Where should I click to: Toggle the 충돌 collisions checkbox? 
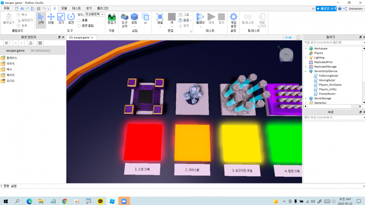tap(79, 20)
